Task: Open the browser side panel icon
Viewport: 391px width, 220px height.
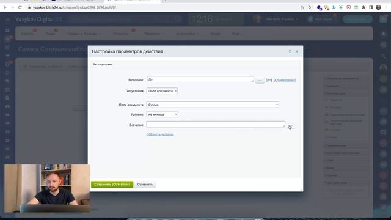Action: 371,7
